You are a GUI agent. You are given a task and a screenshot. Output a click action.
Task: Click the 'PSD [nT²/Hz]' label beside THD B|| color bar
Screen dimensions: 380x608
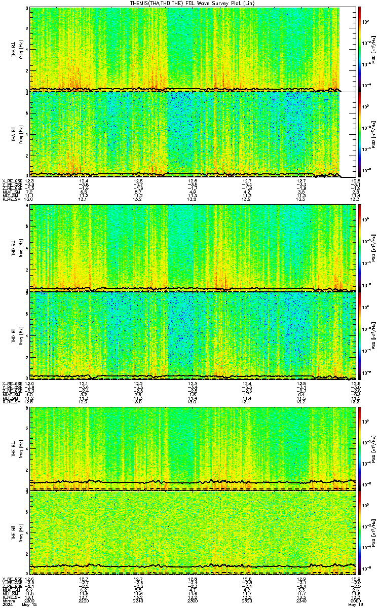373,335
